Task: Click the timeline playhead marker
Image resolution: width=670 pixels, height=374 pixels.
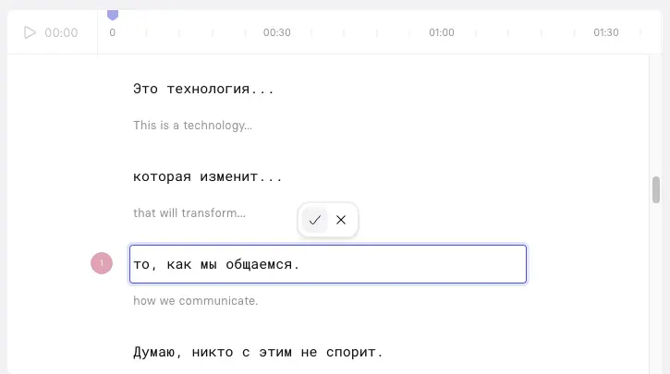Action: pos(113,15)
